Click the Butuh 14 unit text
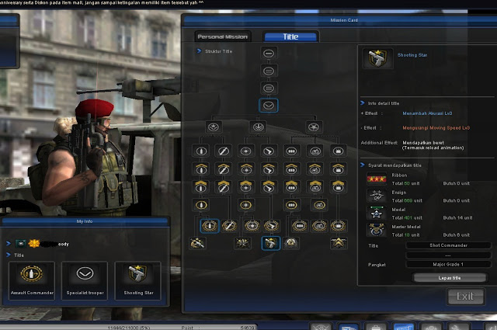Image resolution: width=497 pixels, height=330 pixels. [457, 217]
